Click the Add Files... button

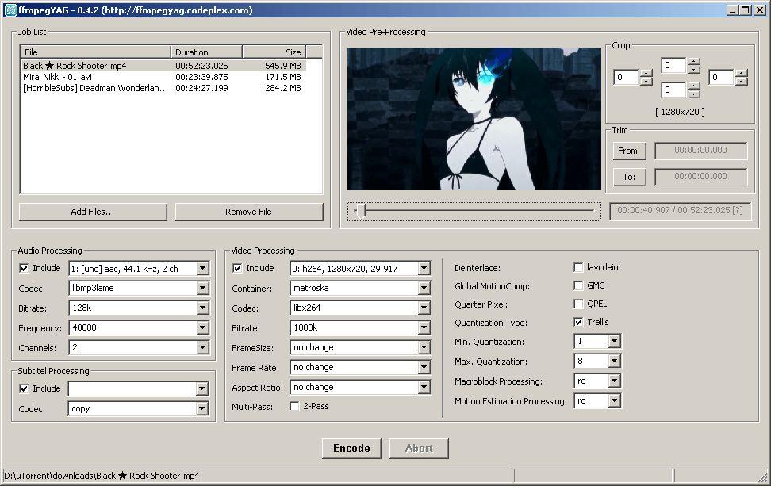point(93,212)
